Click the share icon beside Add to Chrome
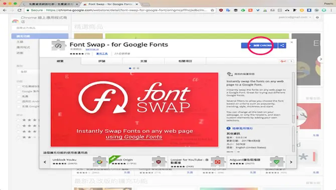Image resolution: width=336 pixels, height=190 pixels. click(x=282, y=45)
